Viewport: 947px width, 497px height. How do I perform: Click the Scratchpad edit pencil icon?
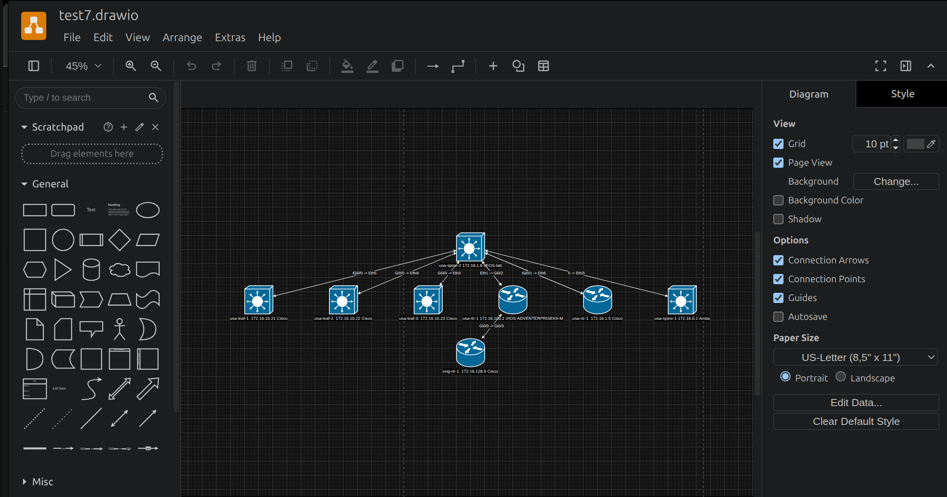[x=140, y=127]
